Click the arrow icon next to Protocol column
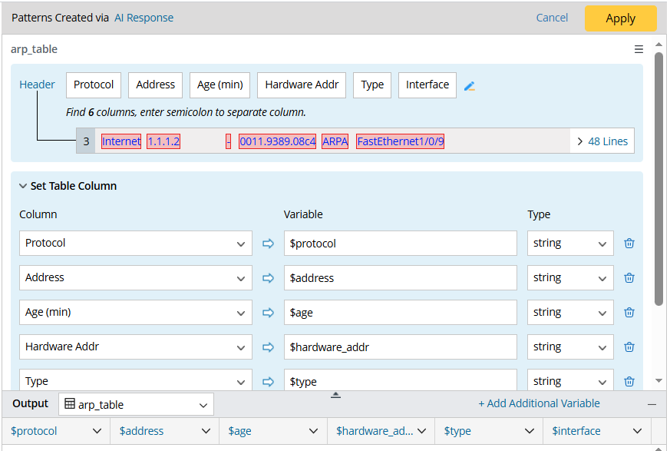Screen dimensions: 670x451 [268, 244]
